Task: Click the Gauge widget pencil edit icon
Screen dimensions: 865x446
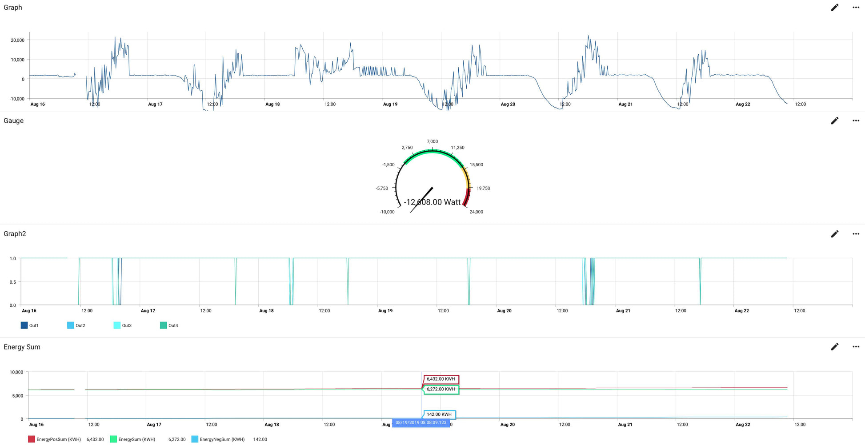Action: (834, 121)
